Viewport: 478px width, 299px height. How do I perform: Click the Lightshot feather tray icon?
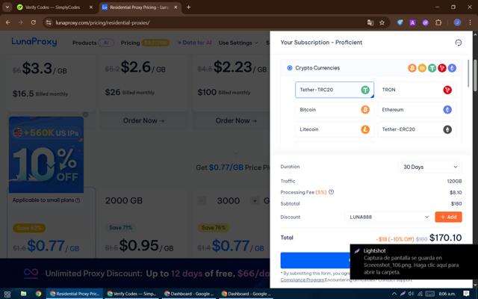[403, 294]
